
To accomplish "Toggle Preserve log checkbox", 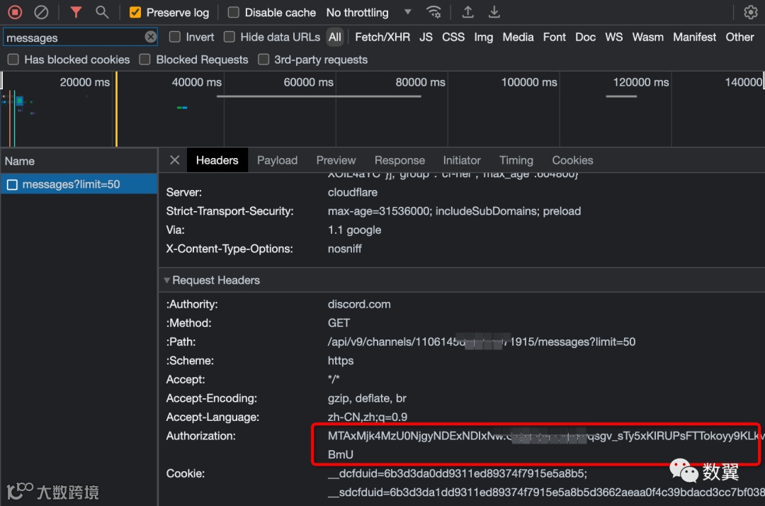I will click(x=135, y=12).
